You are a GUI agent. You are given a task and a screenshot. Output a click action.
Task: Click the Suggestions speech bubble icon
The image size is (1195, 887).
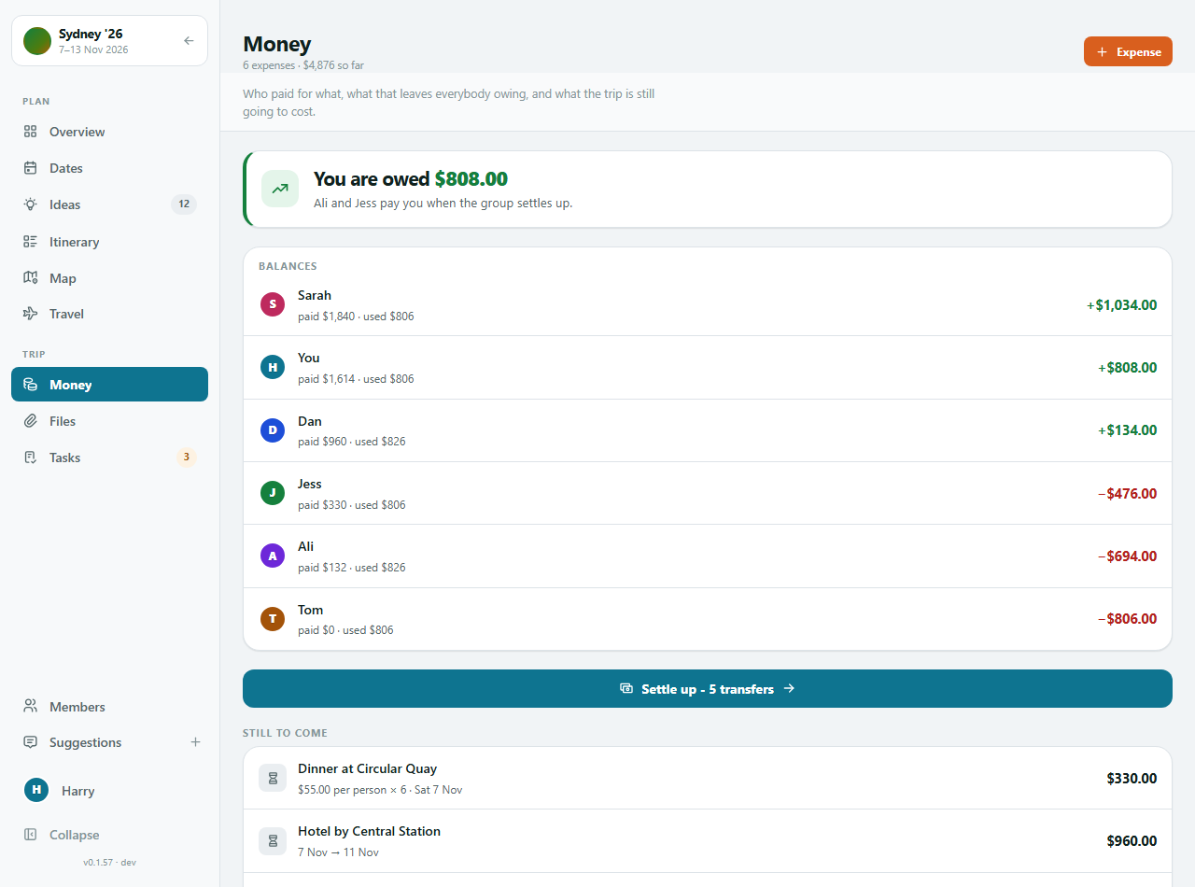(x=31, y=742)
